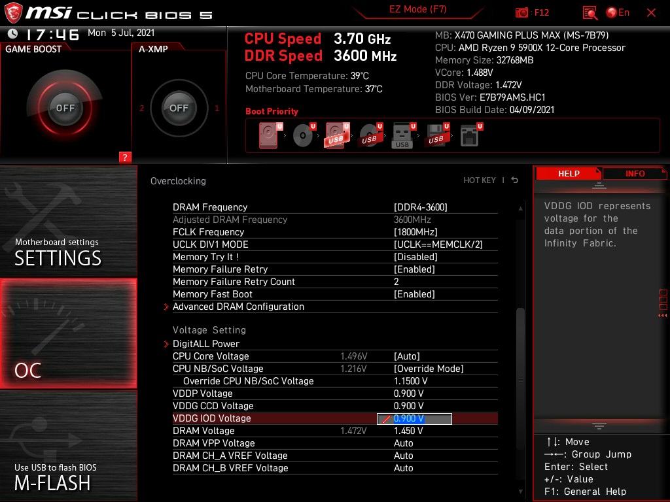Switch to the HELP tab
This screenshot has width=670, height=502.
click(569, 173)
